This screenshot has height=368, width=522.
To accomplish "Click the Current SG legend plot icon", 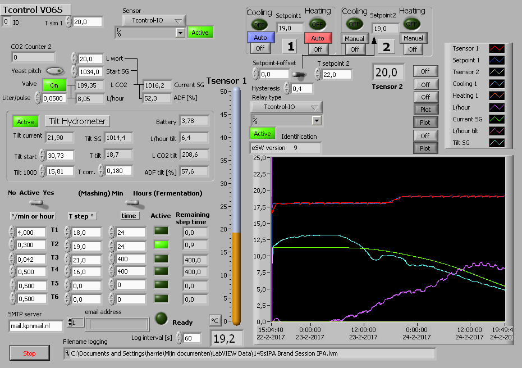I will [x=497, y=119].
